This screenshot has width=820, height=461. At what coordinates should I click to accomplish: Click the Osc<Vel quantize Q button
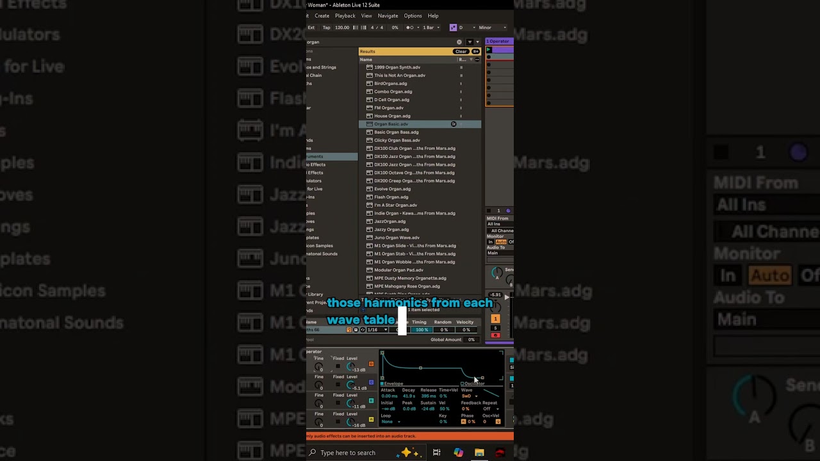(x=498, y=421)
